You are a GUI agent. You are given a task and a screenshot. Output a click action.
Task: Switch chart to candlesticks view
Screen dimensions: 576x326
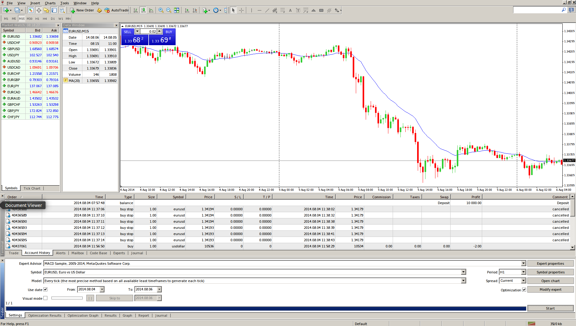(x=143, y=10)
